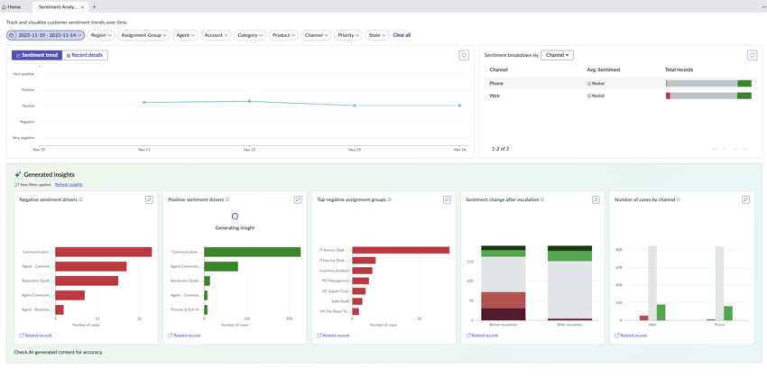Click the IT Service Desk top red bar
The image size is (767, 378).
[x=401, y=250]
